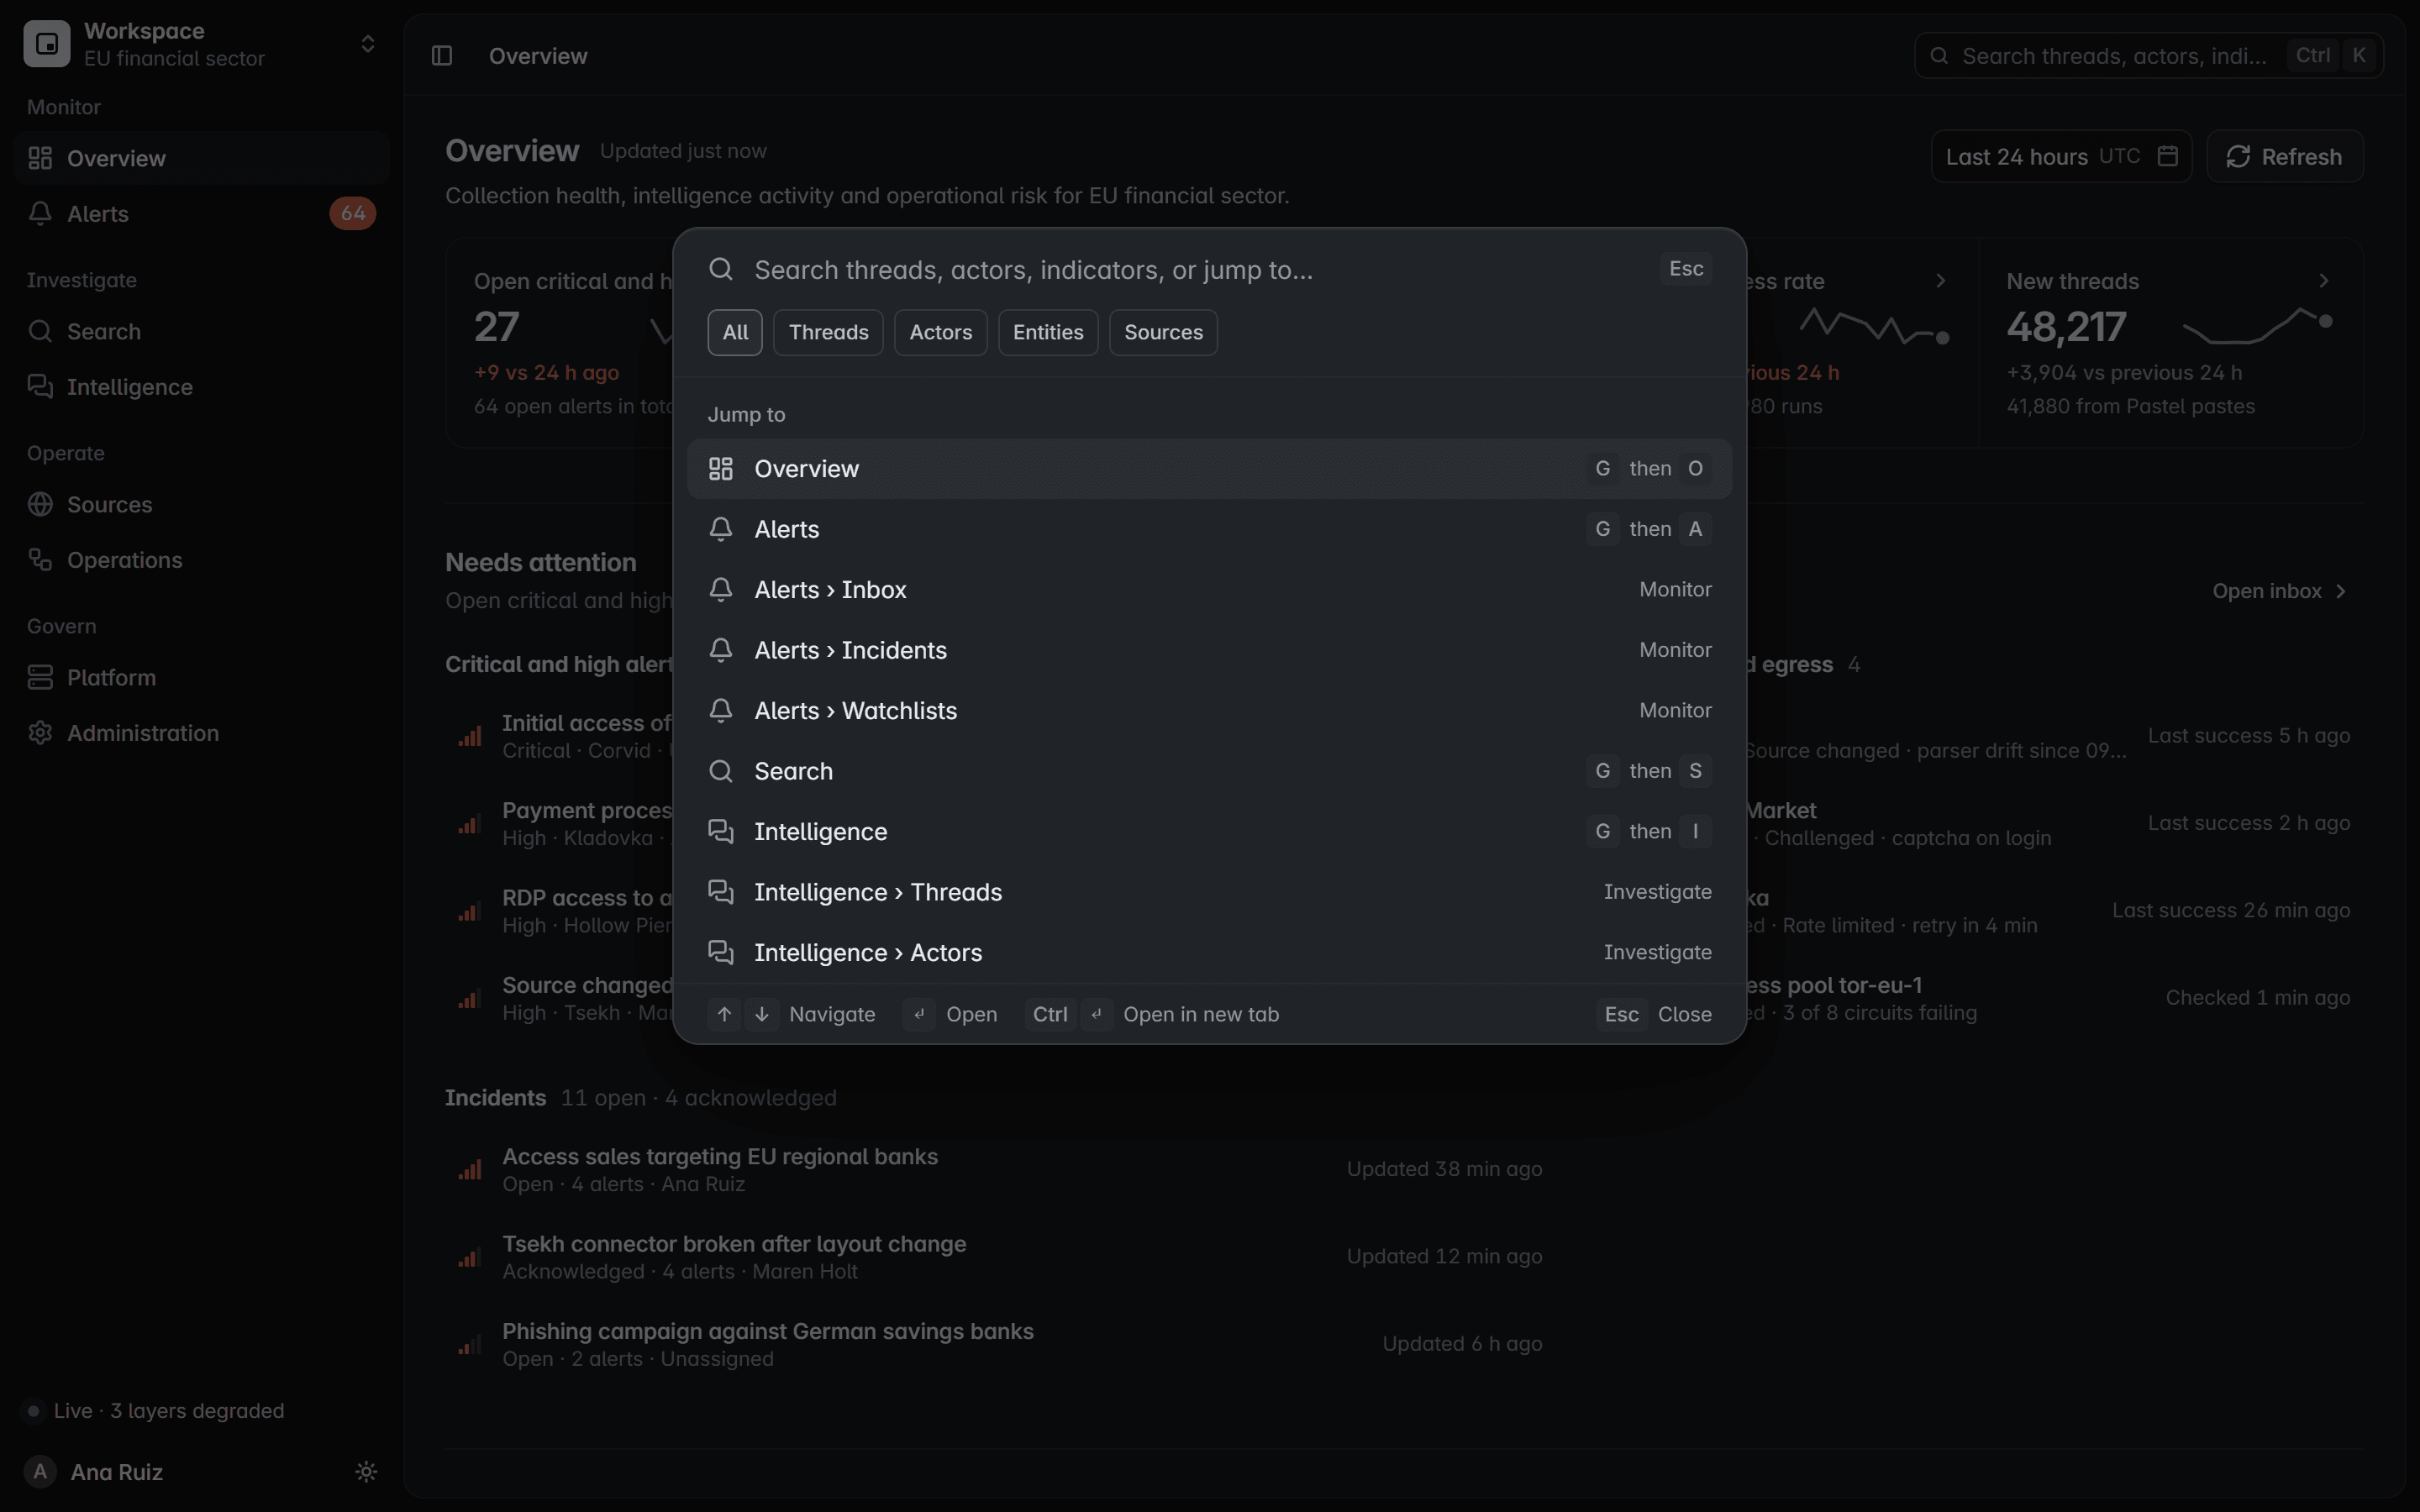Click the Refresh button

coord(2284,156)
